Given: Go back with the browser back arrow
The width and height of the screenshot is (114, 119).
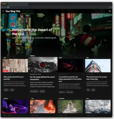Looking at the screenshot, I should click(3, 7).
